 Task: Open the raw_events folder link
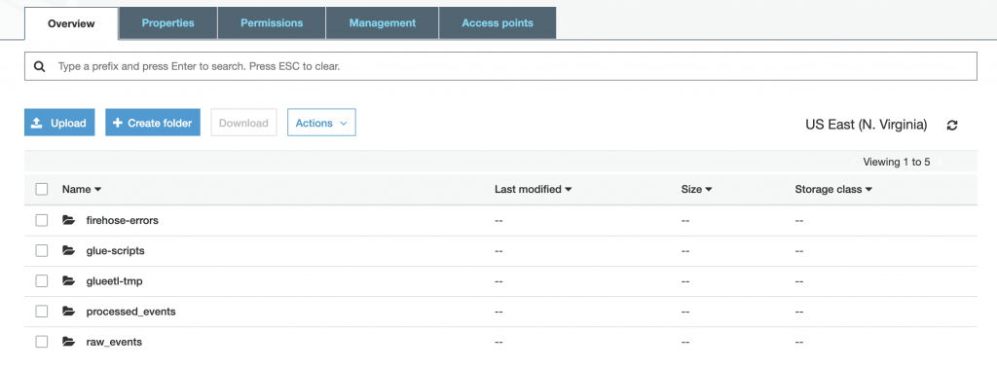point(114,342)
